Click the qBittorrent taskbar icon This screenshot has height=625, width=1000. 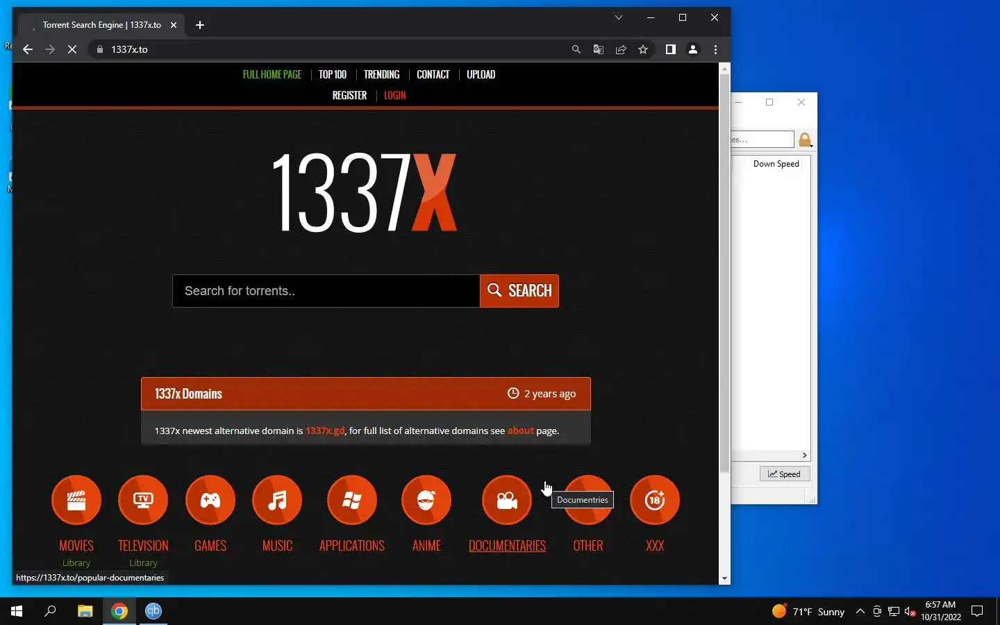point(153,611)
